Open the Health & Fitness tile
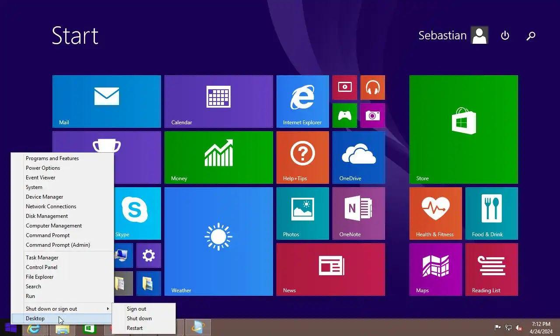 click(x=436, y=213)
